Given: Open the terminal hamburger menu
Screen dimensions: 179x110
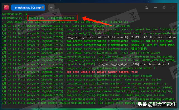Looking at the screenshot, I should click(x=147, y=8).
